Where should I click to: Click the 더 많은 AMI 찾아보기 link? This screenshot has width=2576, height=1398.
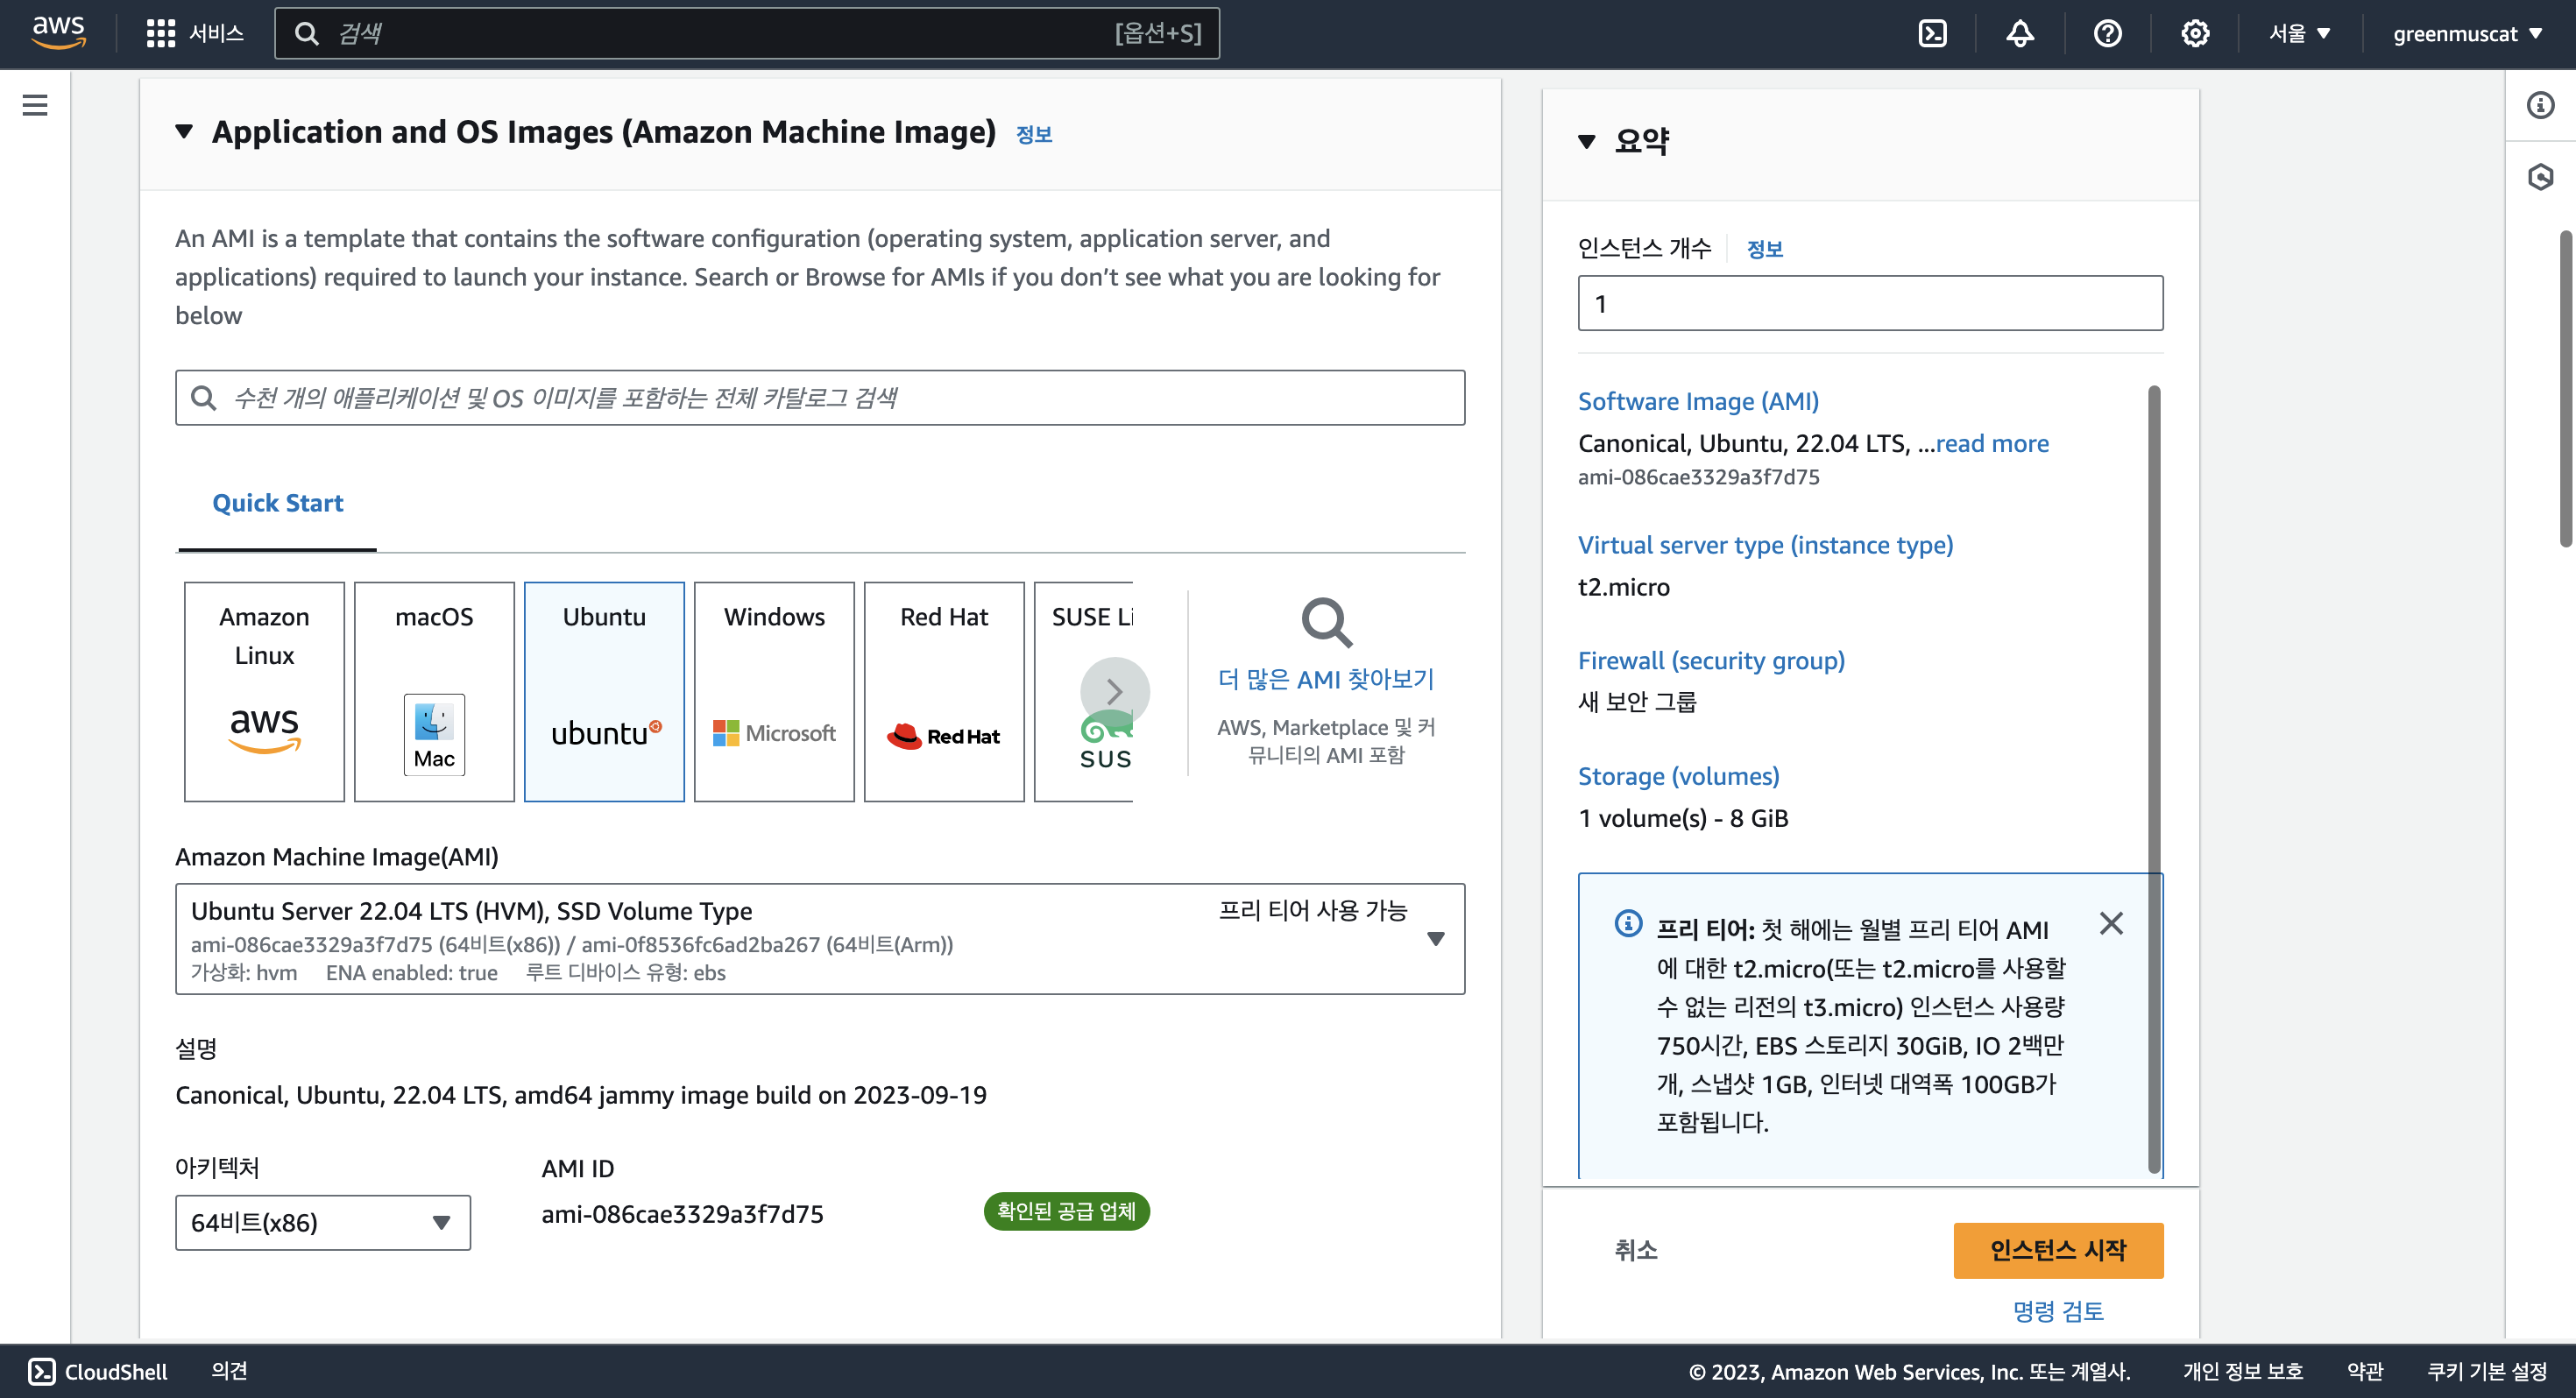(1325, 679)
